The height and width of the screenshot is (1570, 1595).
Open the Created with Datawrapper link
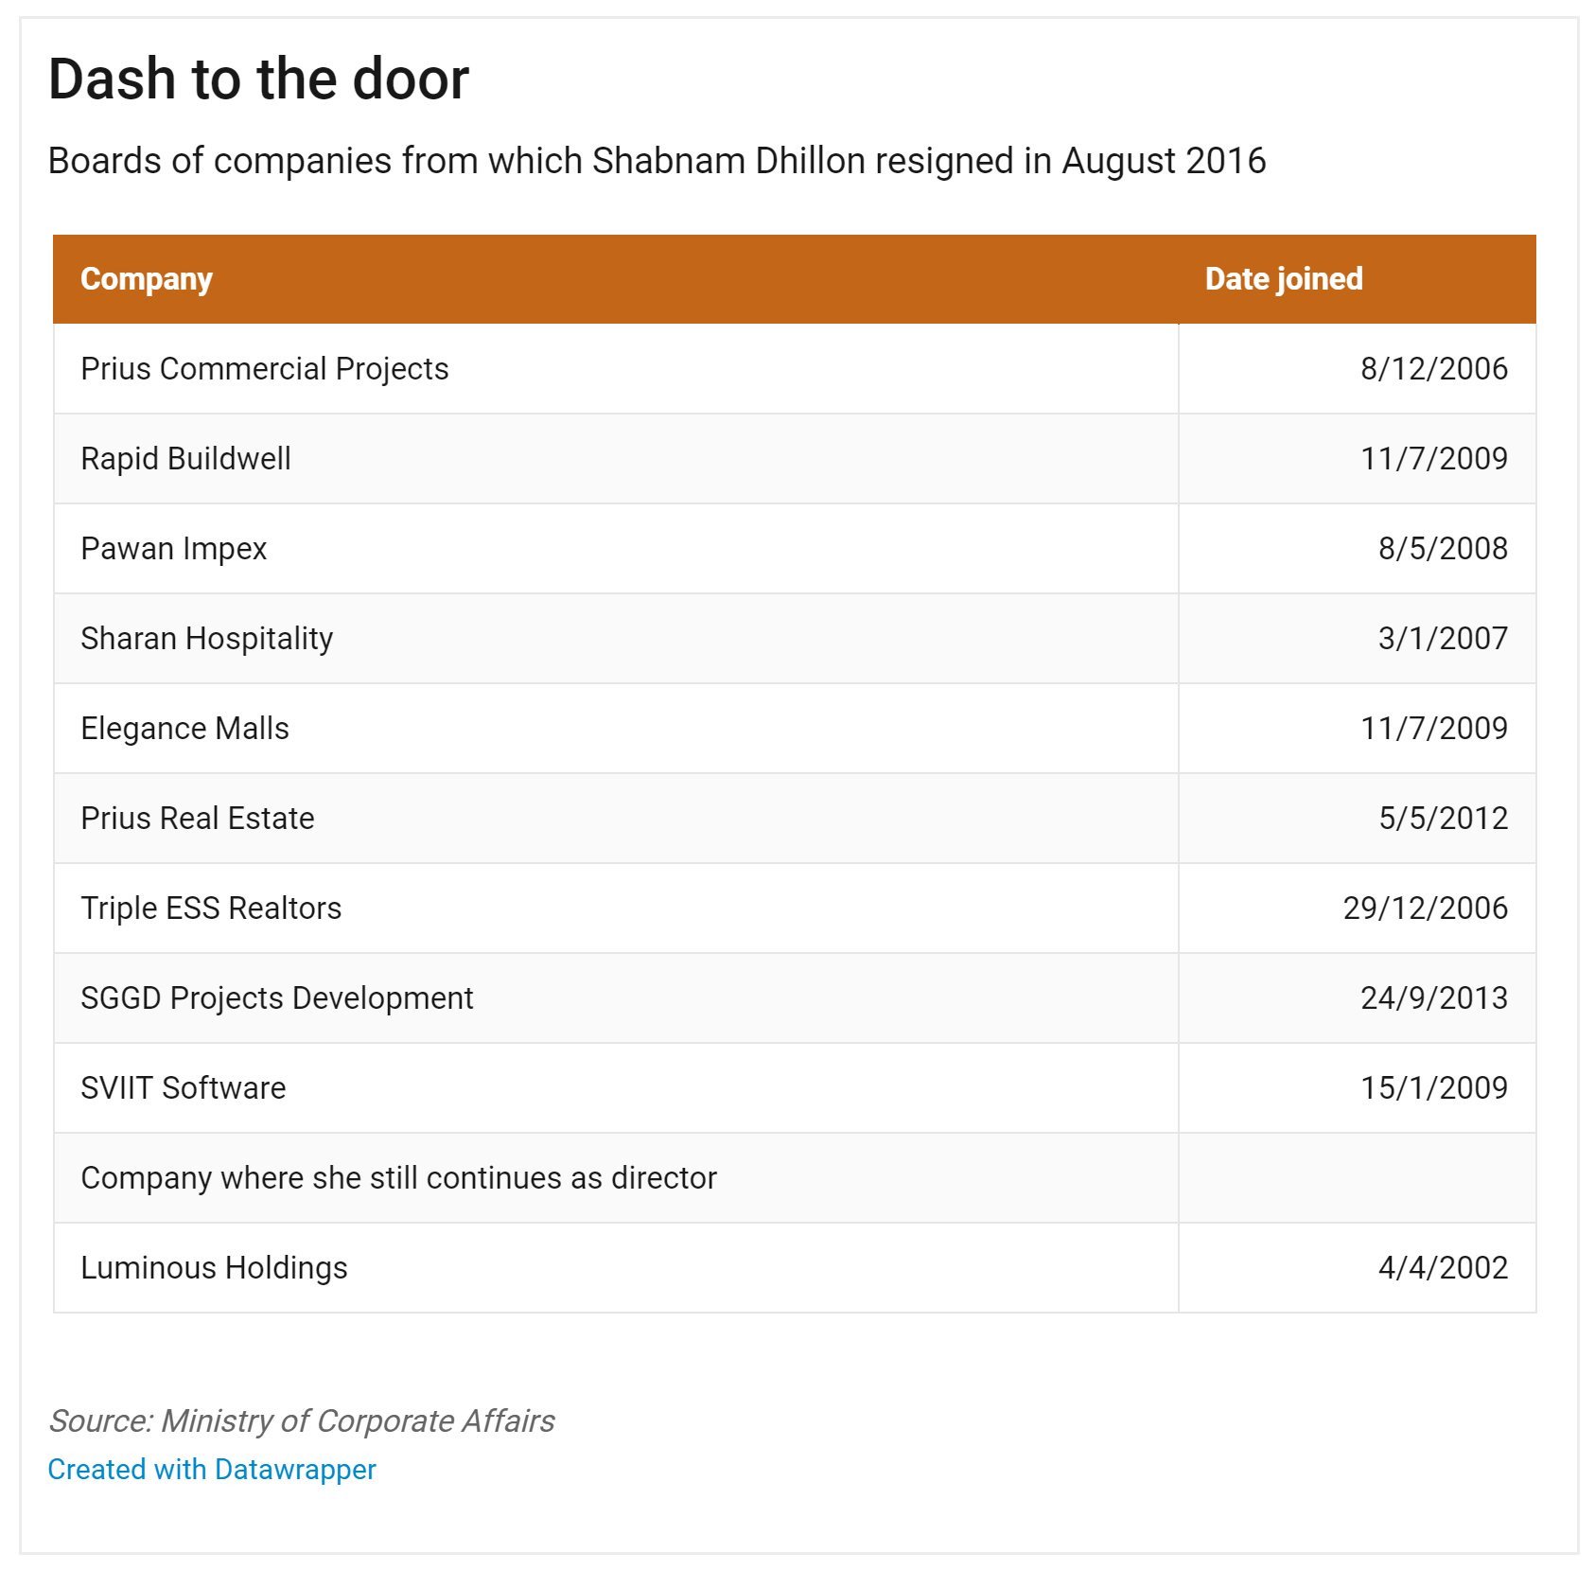212,1469
